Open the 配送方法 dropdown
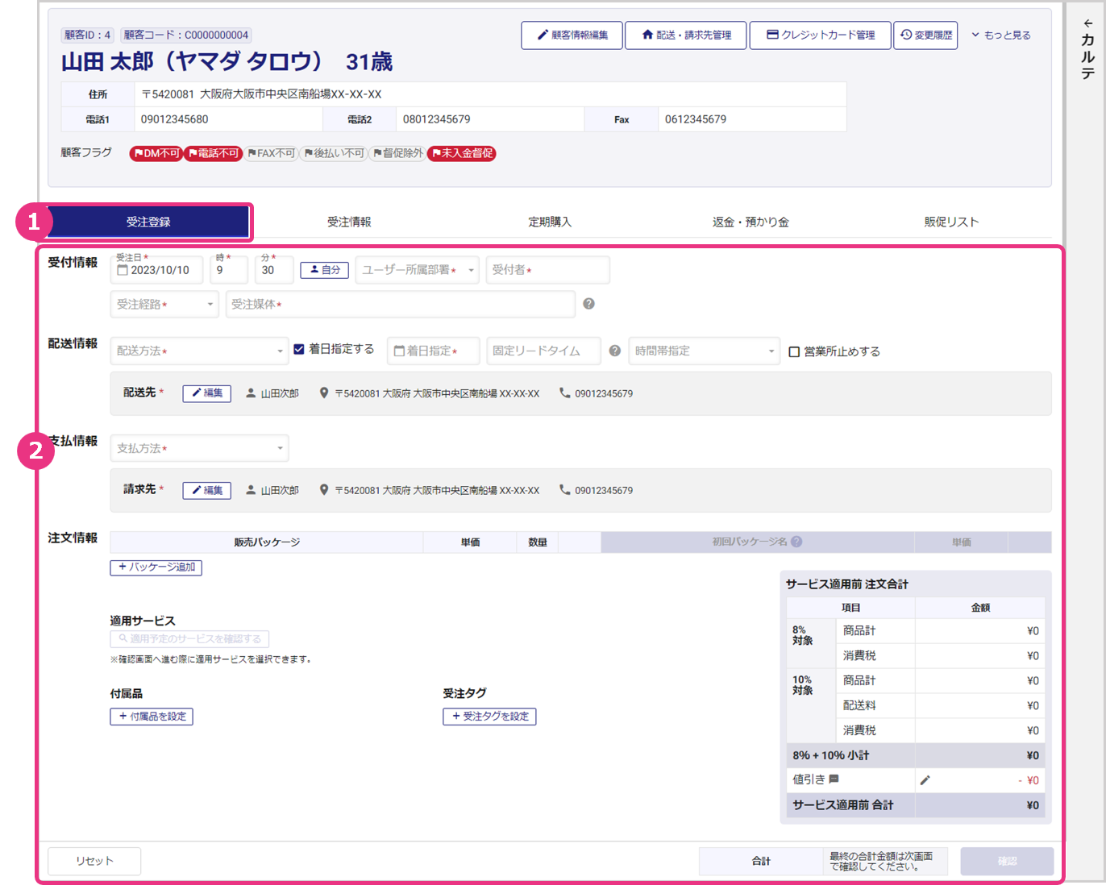The image size is (1106, 885). click(199, 351)
